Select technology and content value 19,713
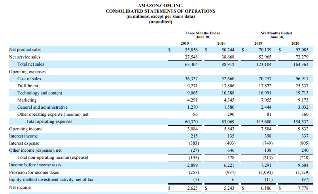 point(302,93)
